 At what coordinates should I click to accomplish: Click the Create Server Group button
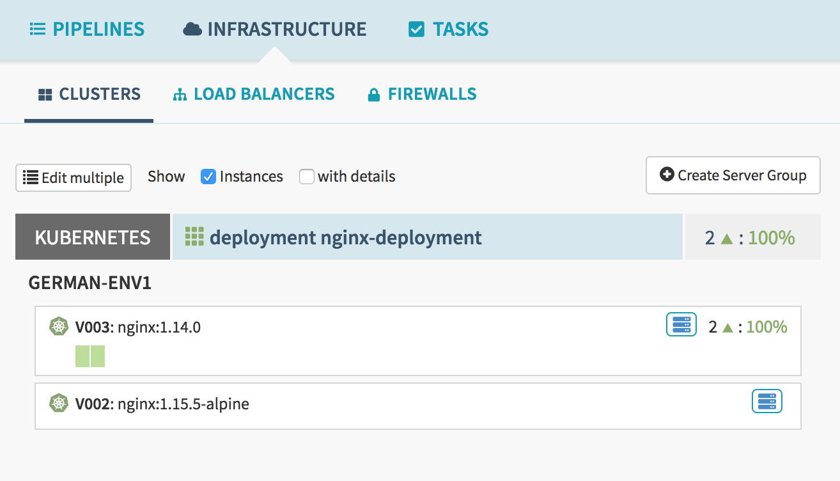(x=733, y=175)
